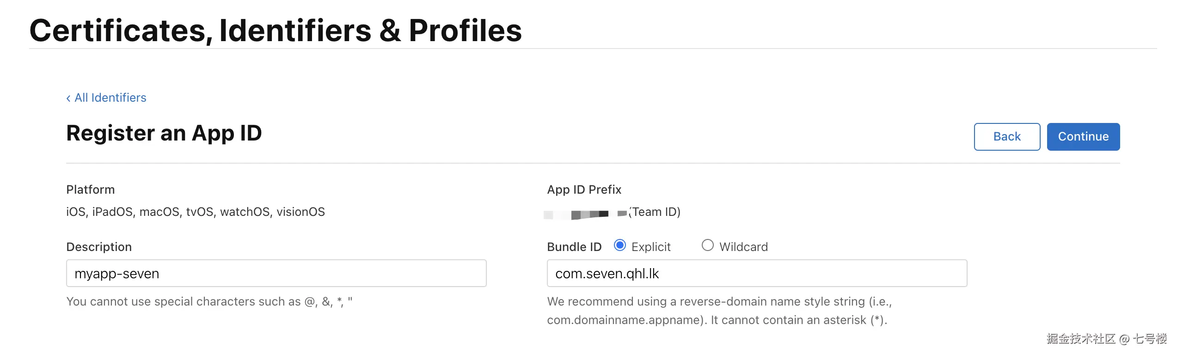
Task: Click the Wildcard option text label
Action: point(743,247)
